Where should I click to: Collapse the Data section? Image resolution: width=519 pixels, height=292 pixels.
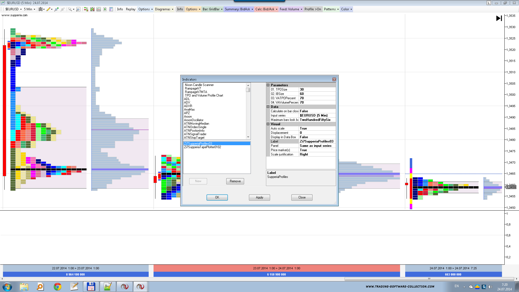point(268,107)
